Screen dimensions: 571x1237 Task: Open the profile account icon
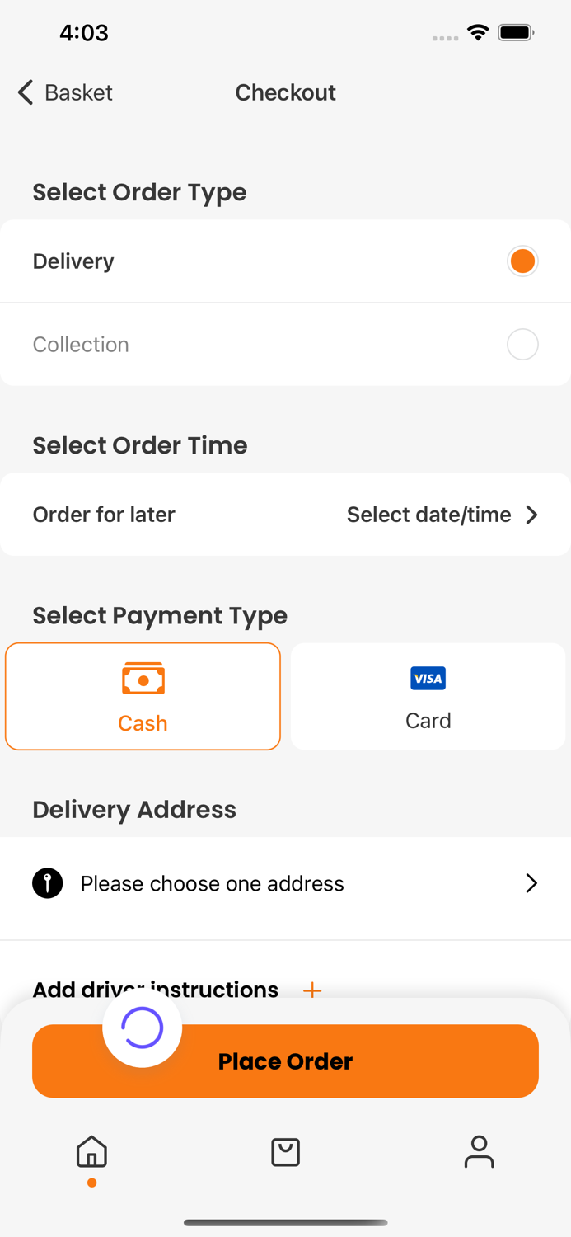[479, 1152]
